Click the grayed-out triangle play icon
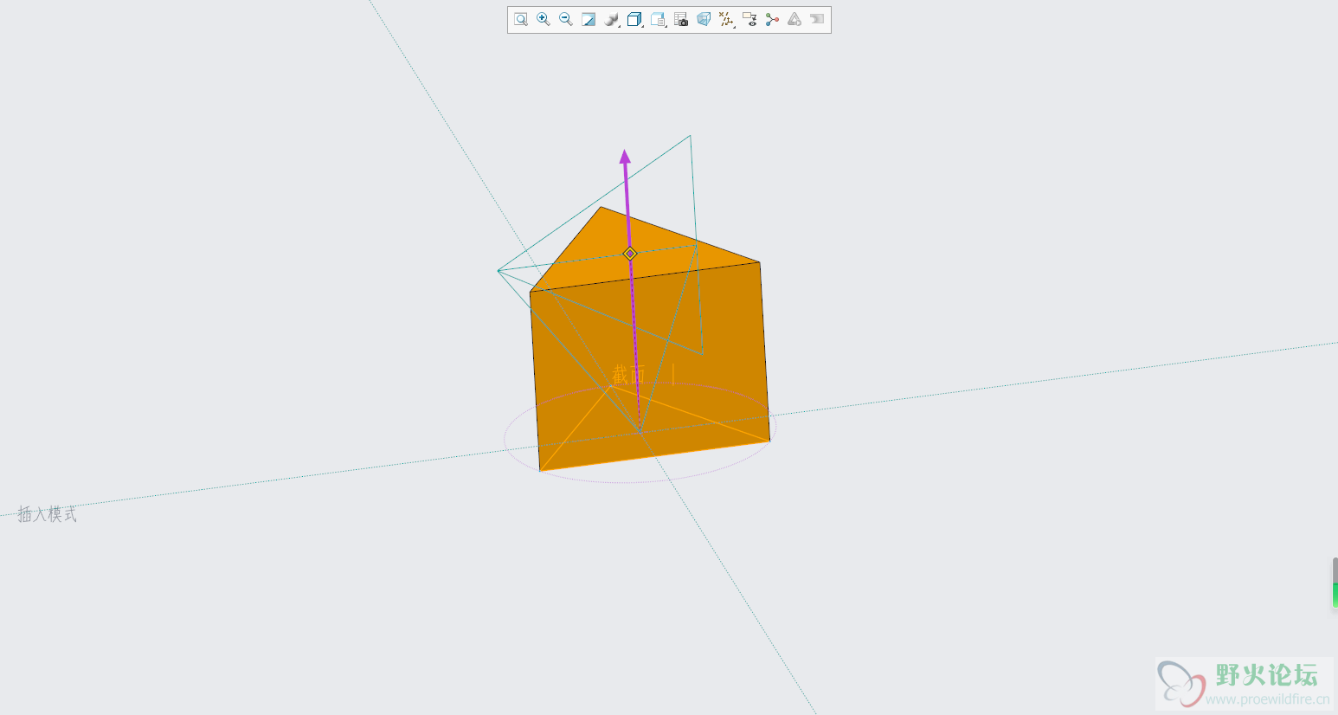The width and height of the screenshot is (1338, 715). tap(794, 19)
